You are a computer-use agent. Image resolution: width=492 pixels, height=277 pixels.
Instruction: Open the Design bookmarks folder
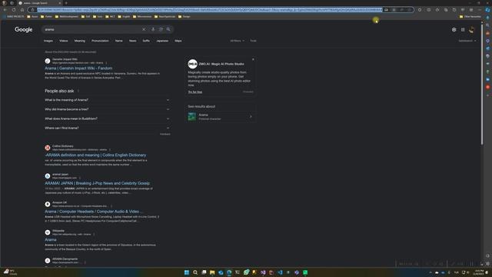pyautogui.click(x=184, y=16)
